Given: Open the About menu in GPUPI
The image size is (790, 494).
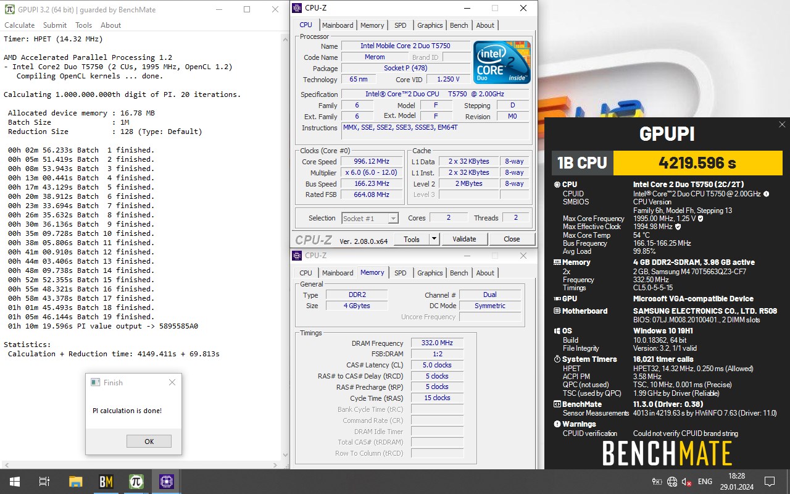Looking at the screenshot, I should (111, 25).
